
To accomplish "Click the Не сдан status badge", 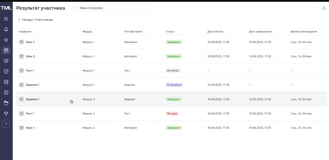I will (x=172, y=114).
